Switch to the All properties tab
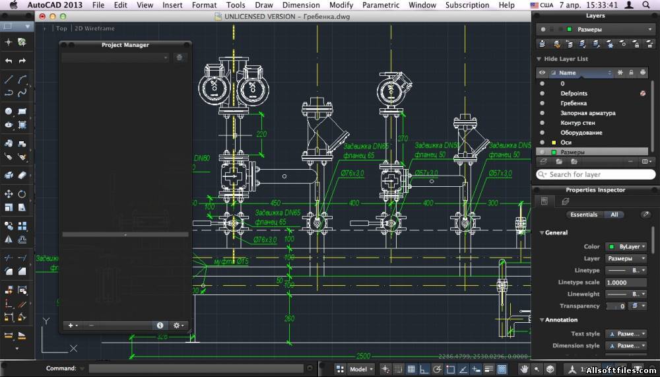Screen dimensions: 660x377 614,215
